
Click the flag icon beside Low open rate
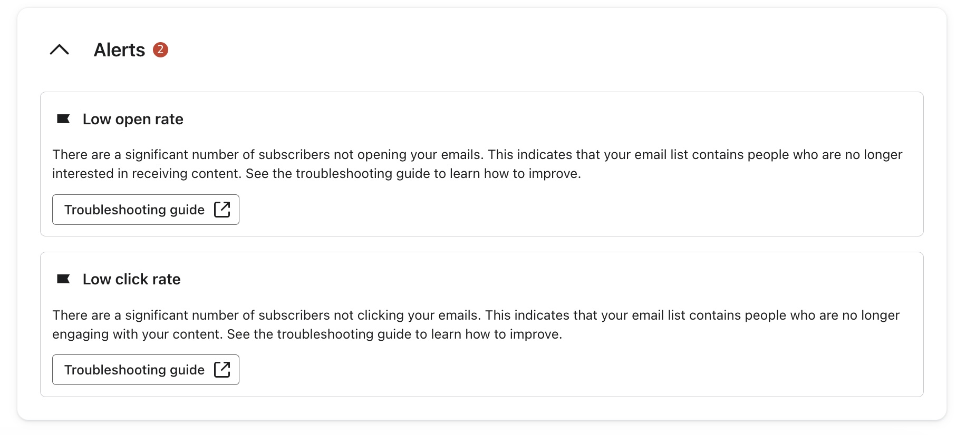click(63, 119)
